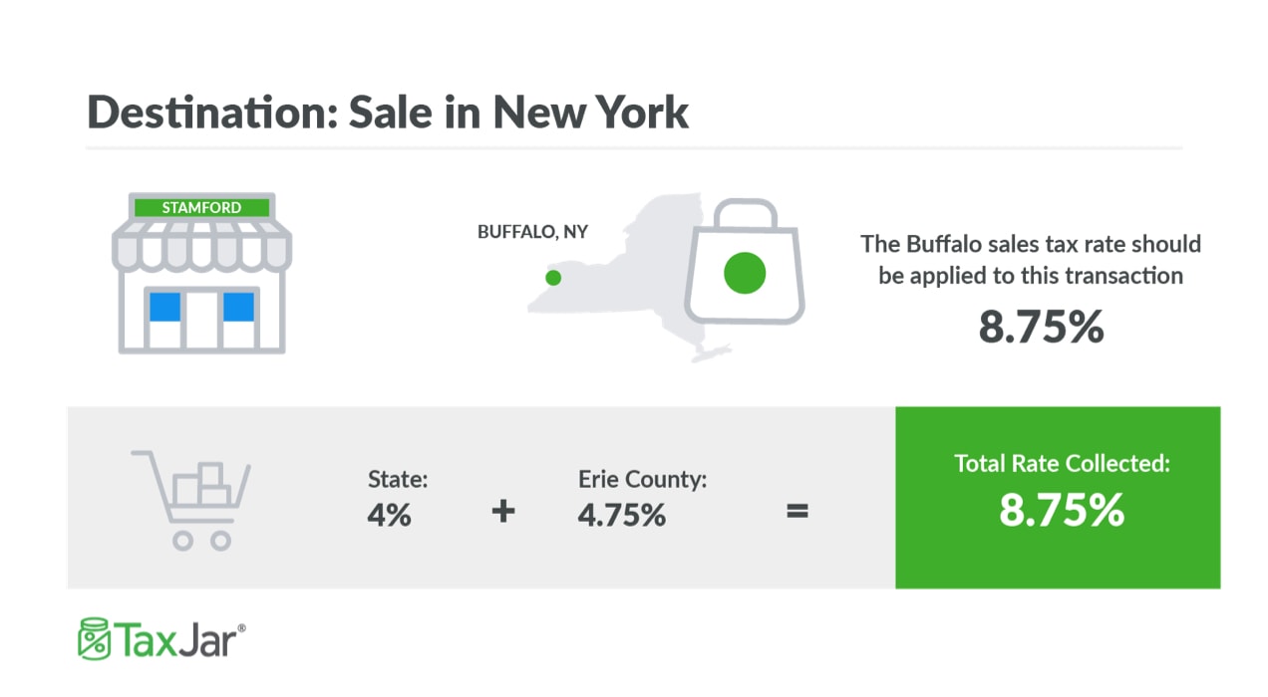The height and width of the screenshot is (697, 1268).
Task: Click the large 8.75% under Buffalo text
Action: coord(1041,326)
